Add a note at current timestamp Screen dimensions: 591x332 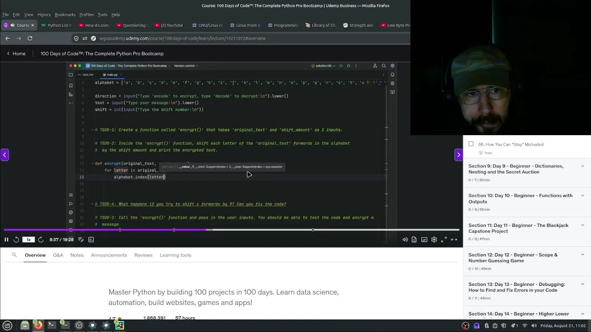point(81,239)
